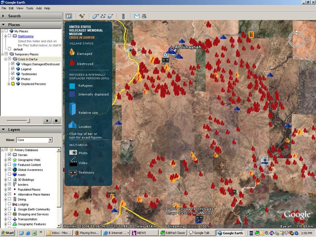Uncheck the Terrain layer
This screenshot has height=237, width=316.
pyautogui.click(x=10, y=155)
